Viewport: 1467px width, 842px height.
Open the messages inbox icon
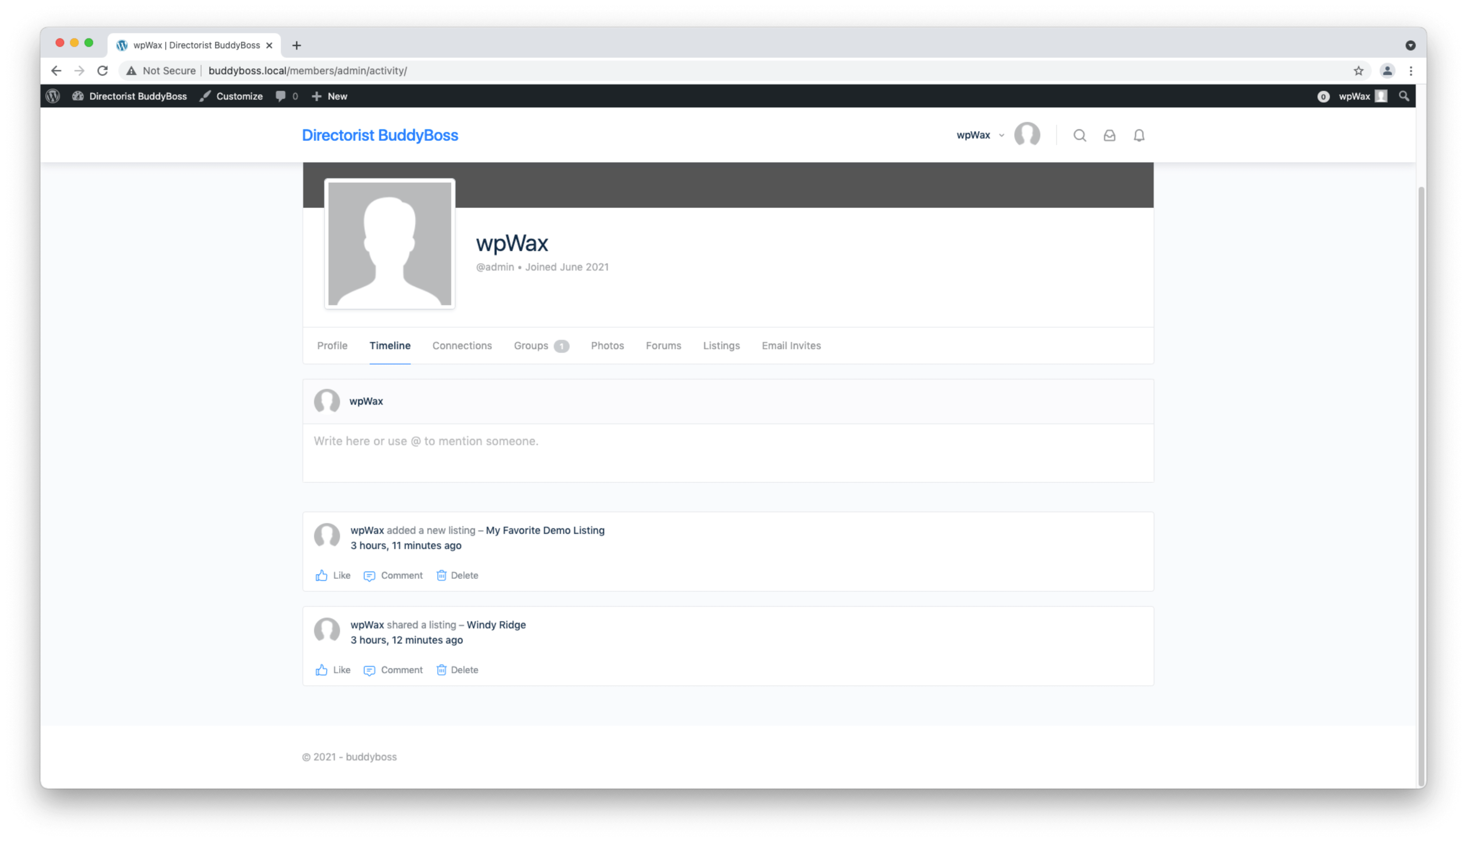[1109, 135]
